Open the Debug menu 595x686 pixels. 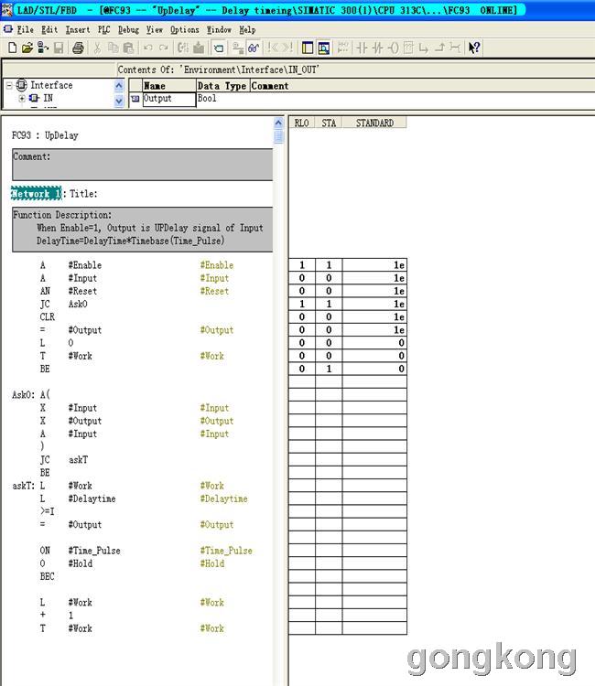pos(128,30)
